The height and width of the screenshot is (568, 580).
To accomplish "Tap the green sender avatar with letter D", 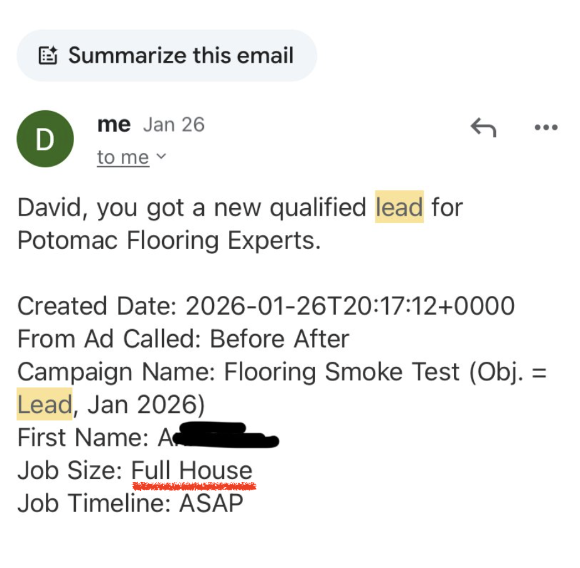I will [x=45, y=139].
